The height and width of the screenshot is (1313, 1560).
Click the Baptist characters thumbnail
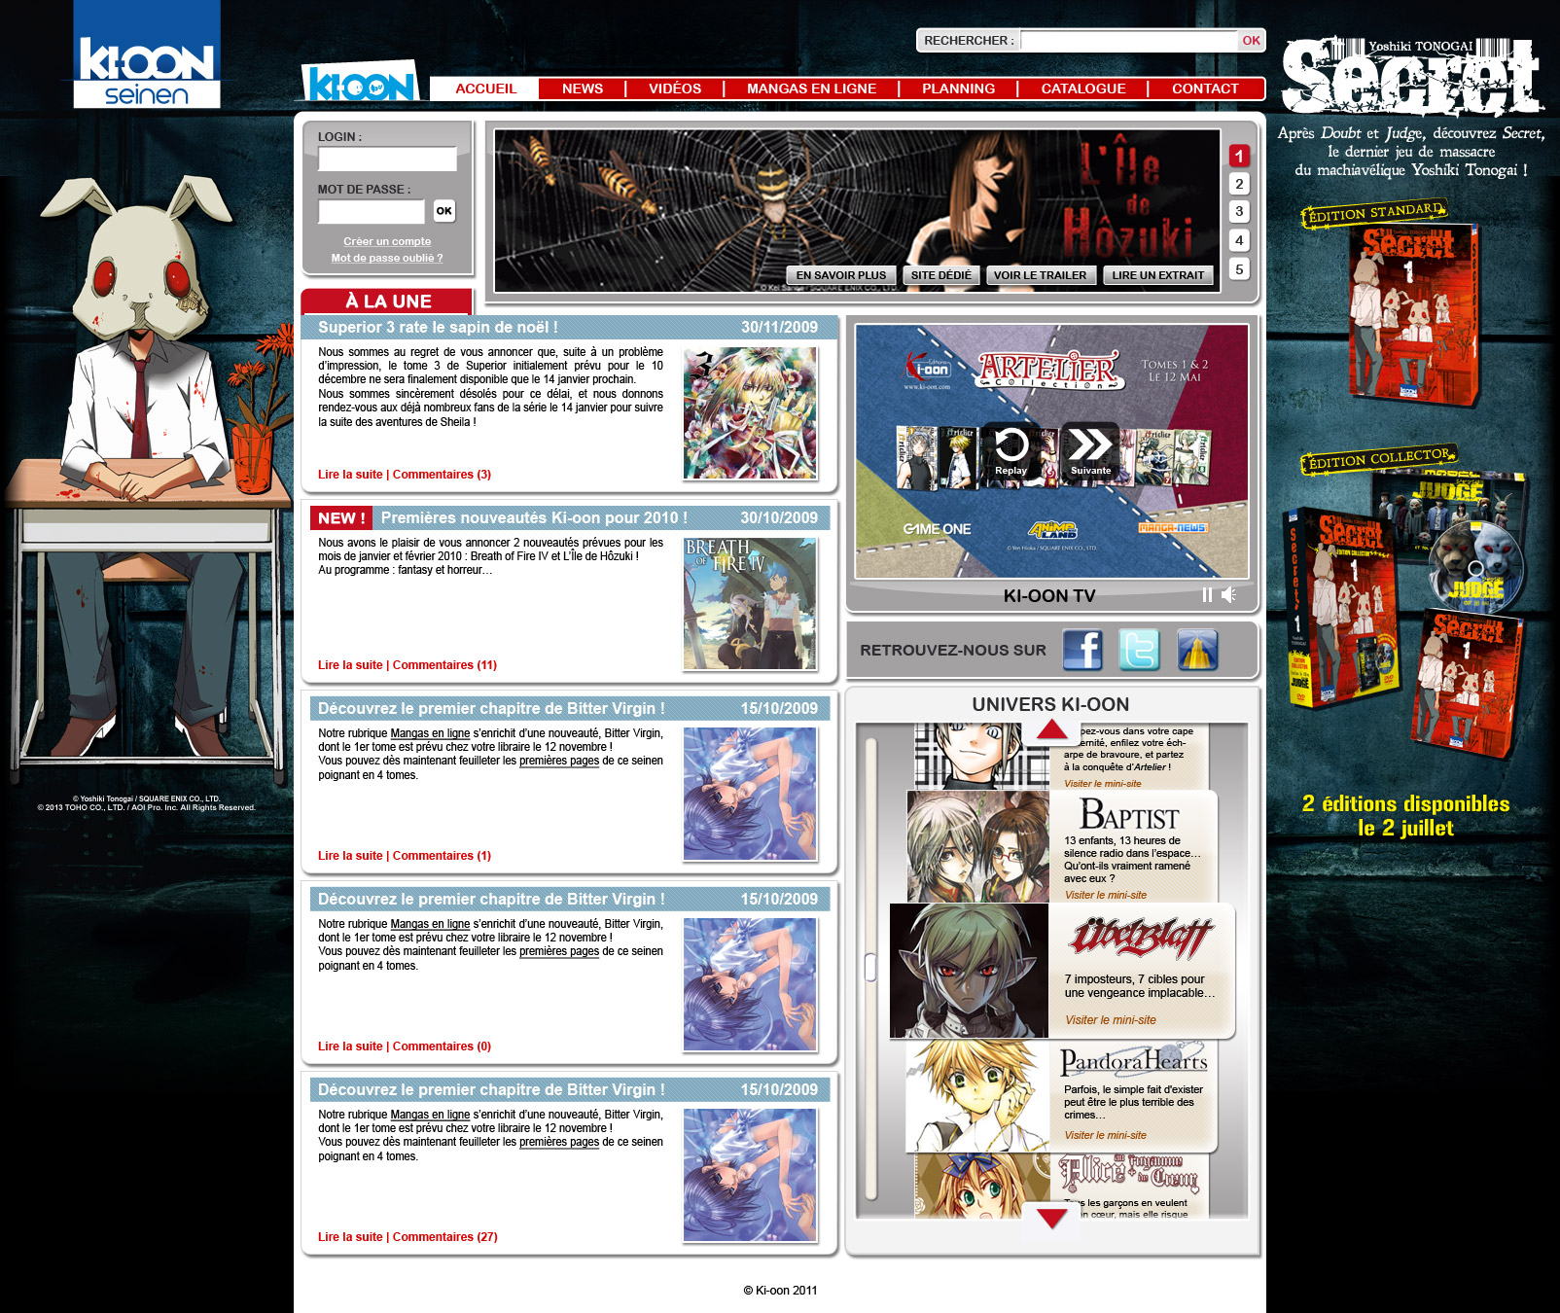[x=978, y=847]
